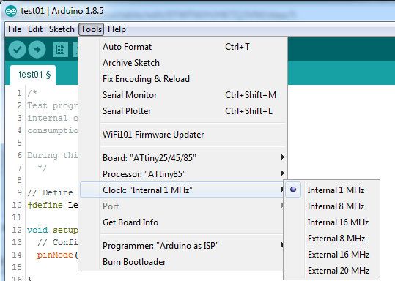
Task: Click the "// Define" comment on line 9
Action: tap(50, 192)
